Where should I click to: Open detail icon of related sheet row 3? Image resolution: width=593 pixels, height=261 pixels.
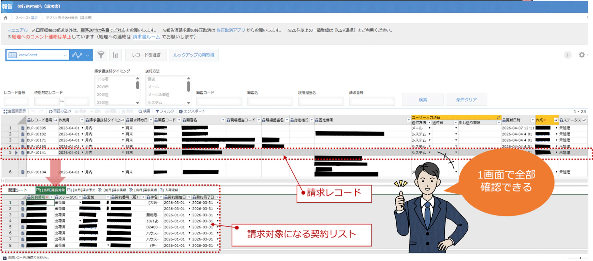tap(23, 215)
